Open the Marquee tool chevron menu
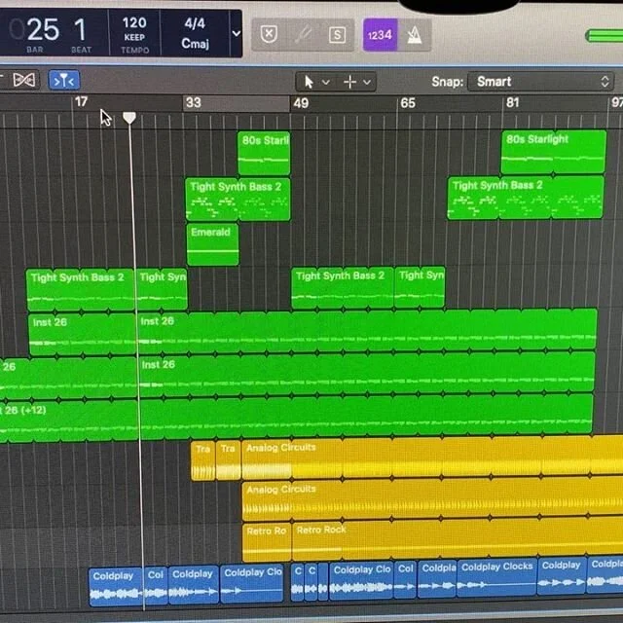The image size is (623, 623). point(367,82)
